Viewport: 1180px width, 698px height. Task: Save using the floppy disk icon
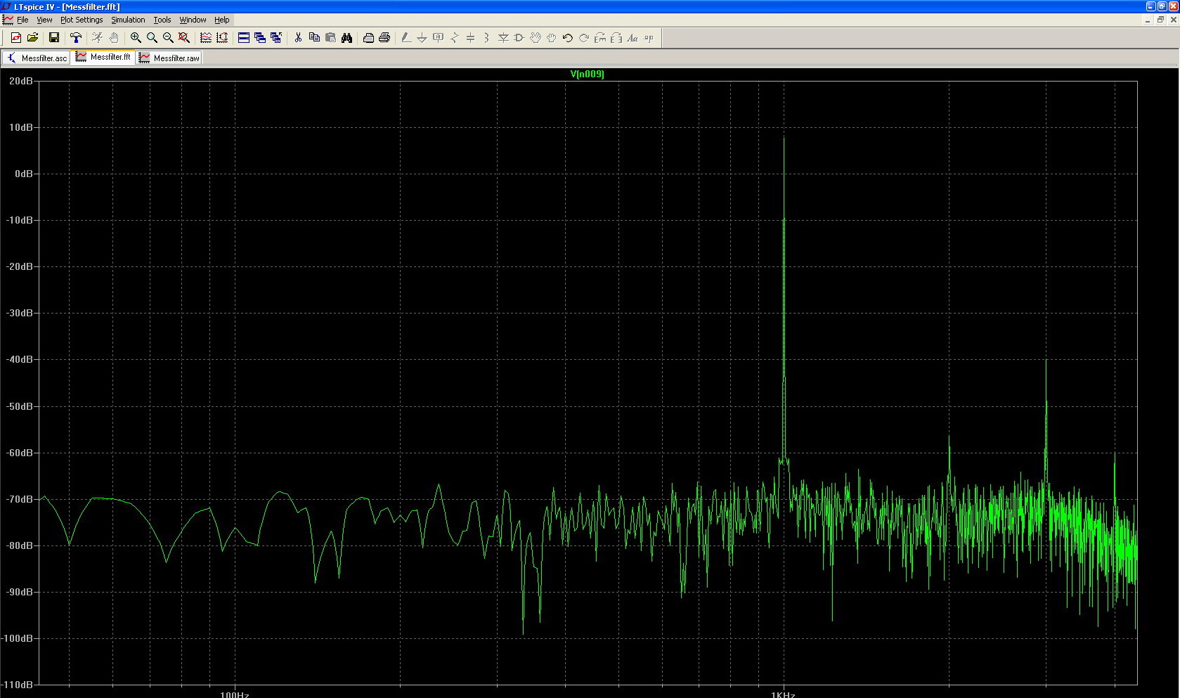coord(54,38)
